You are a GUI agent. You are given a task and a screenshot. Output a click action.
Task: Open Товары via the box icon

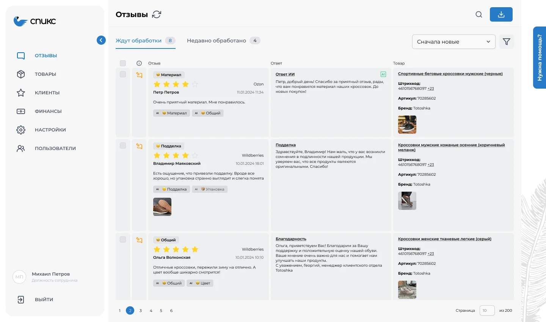(21, 74)
